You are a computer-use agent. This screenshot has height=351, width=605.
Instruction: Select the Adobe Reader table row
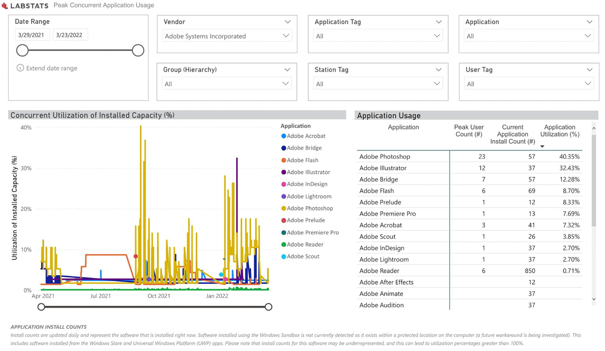tap(469, 271)
